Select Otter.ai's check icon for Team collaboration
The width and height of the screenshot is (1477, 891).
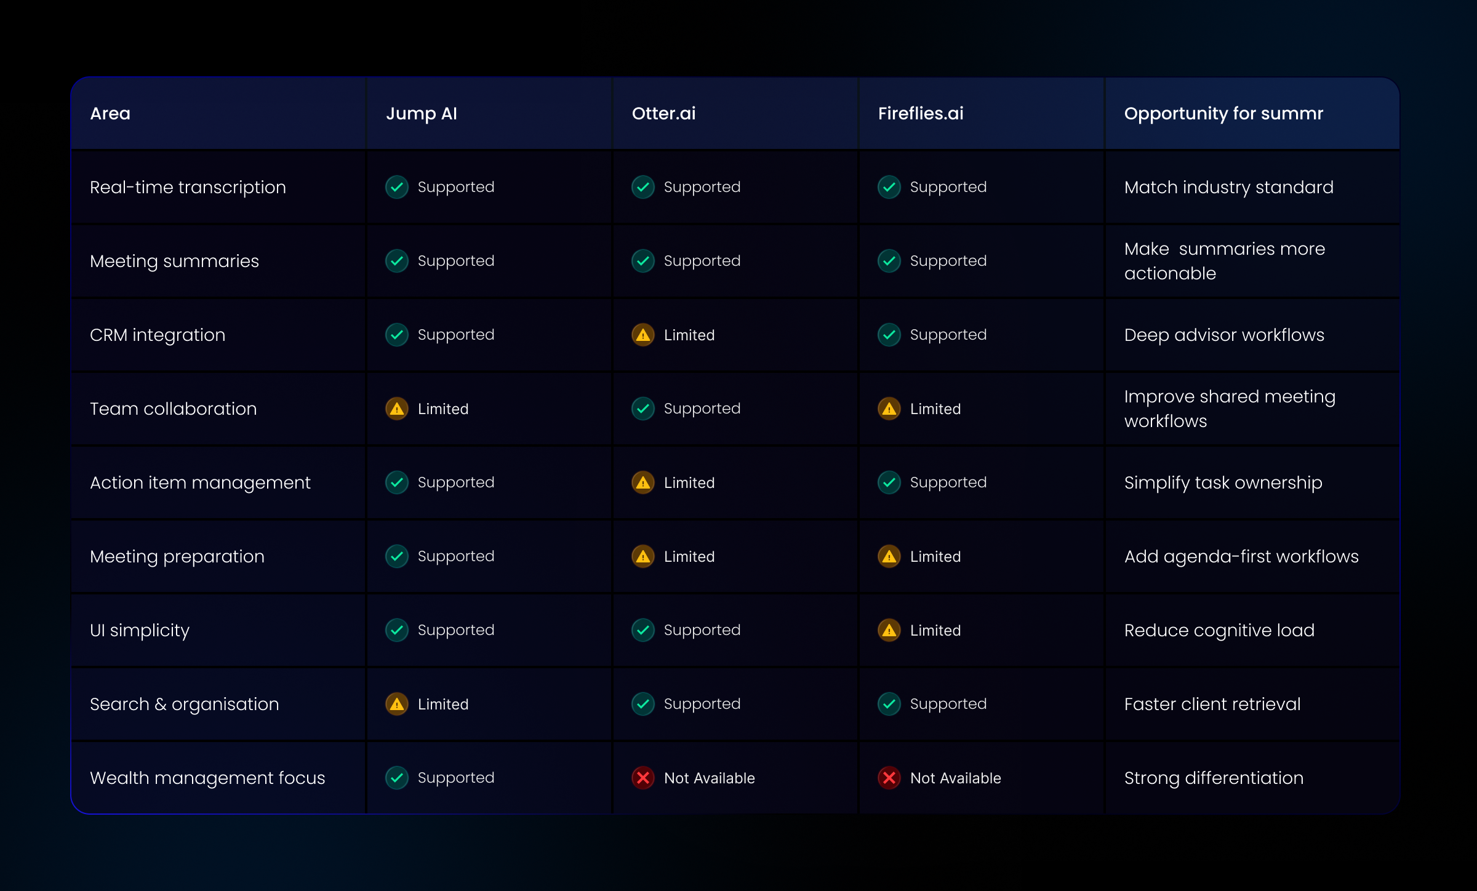[x=643, y=409]
